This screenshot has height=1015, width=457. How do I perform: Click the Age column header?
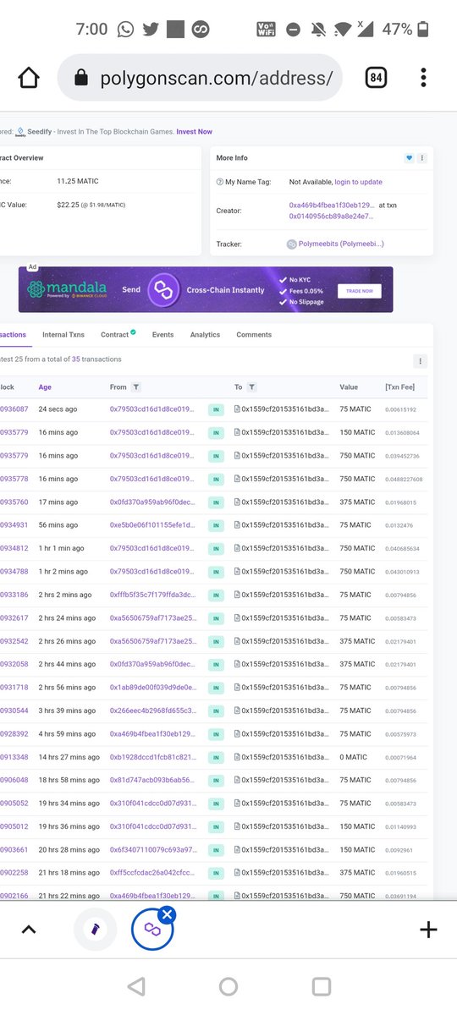(45, 387)
